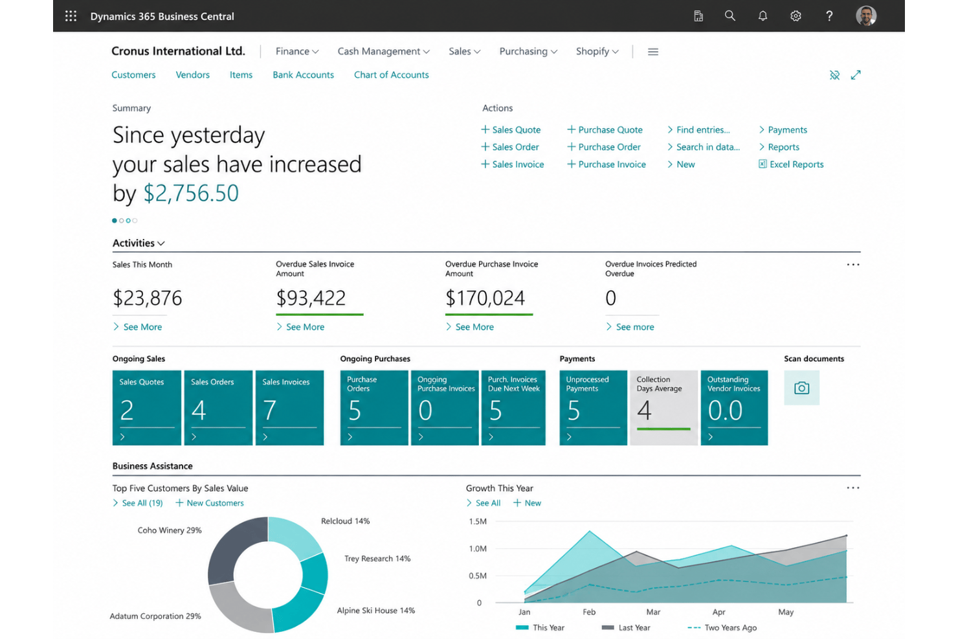Open the Sales Quotes tile
Screen dimensions: 958x639
point(147,407)
